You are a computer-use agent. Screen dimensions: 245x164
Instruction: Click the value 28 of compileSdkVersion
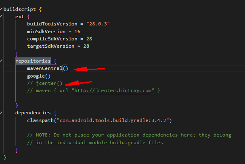pos(89,39)
